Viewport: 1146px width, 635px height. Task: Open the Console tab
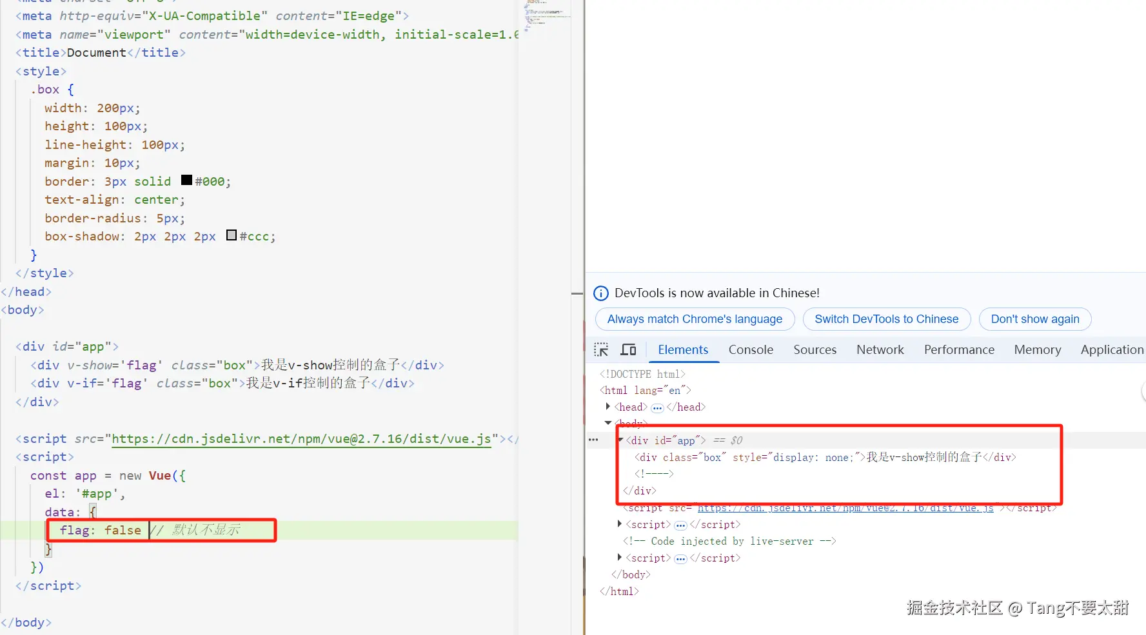pos(751,349)
